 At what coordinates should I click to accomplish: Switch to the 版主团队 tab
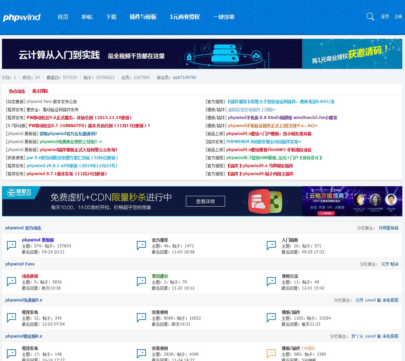click(40, 91)
